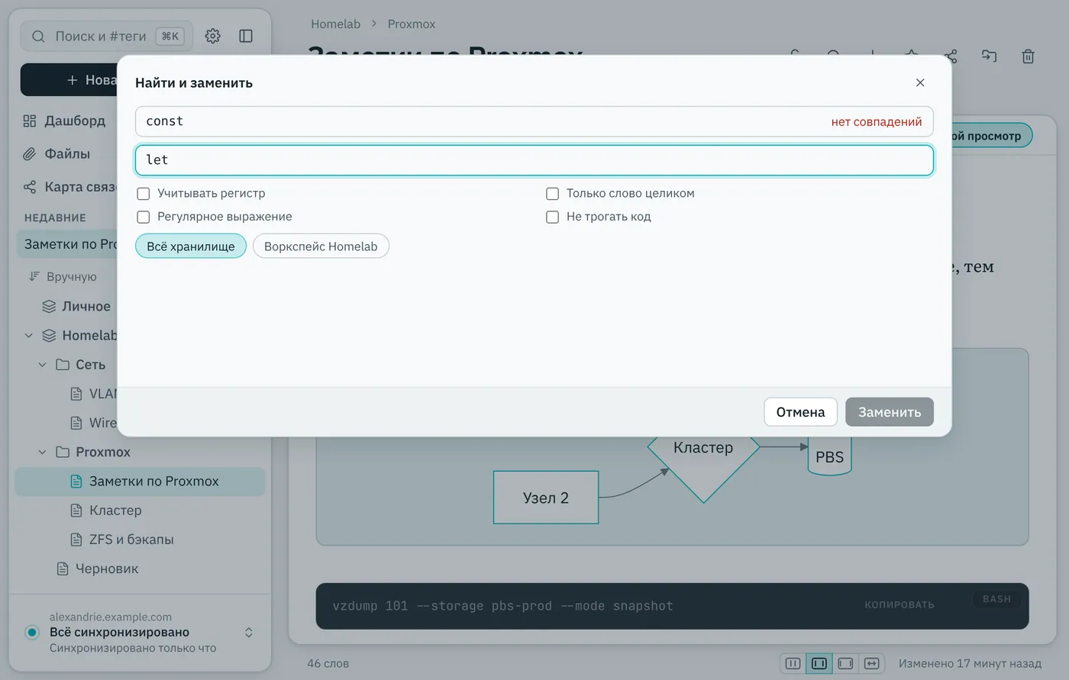Click the Узел 2 diagram node
Viewport: 1069px width, 680px height.
pos(546,498)
